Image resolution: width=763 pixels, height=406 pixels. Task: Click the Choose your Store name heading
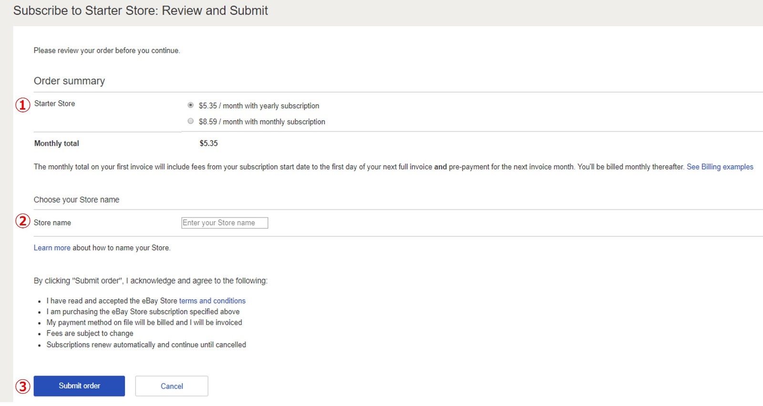pos(76,200)
